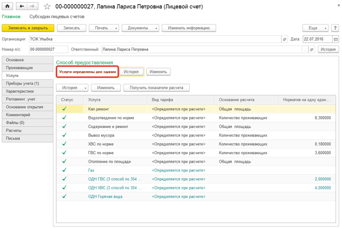Click Получить показатели расчета button
Screen dimensions: 342x229
click(157, 88)
